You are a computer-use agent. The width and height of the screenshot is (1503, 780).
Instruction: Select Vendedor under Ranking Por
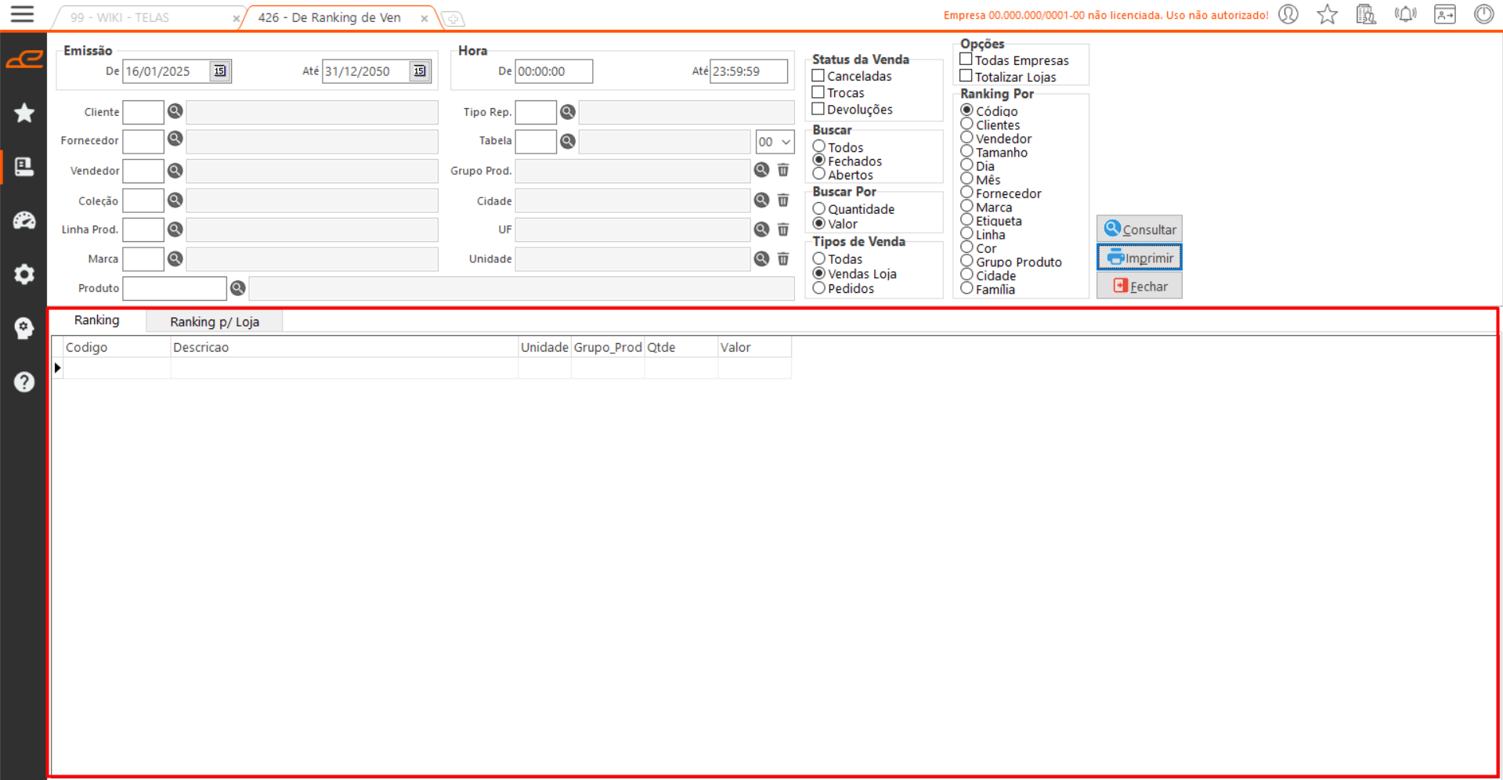[967, 138]
